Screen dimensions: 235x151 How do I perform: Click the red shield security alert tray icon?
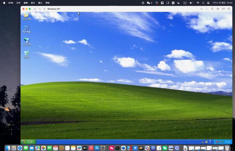pyautogui.click(x=216, y=142)
